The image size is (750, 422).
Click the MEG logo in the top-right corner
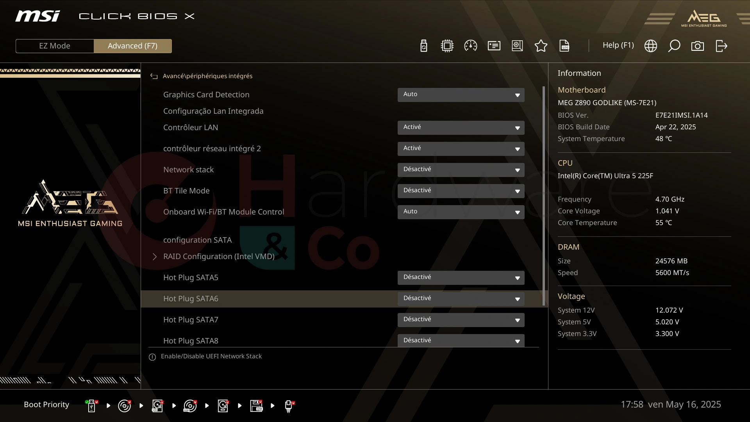point(704,18)
